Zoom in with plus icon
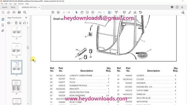This screenshot has height=105, width=187. tap(93, 12)
